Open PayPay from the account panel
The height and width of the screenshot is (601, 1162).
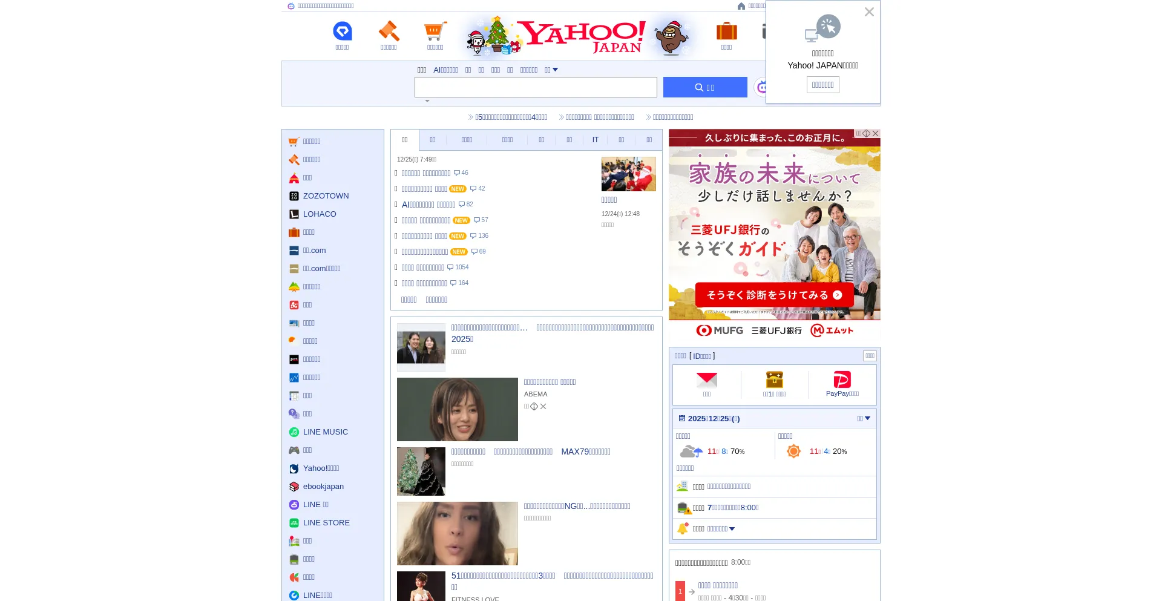coord(842,380)
